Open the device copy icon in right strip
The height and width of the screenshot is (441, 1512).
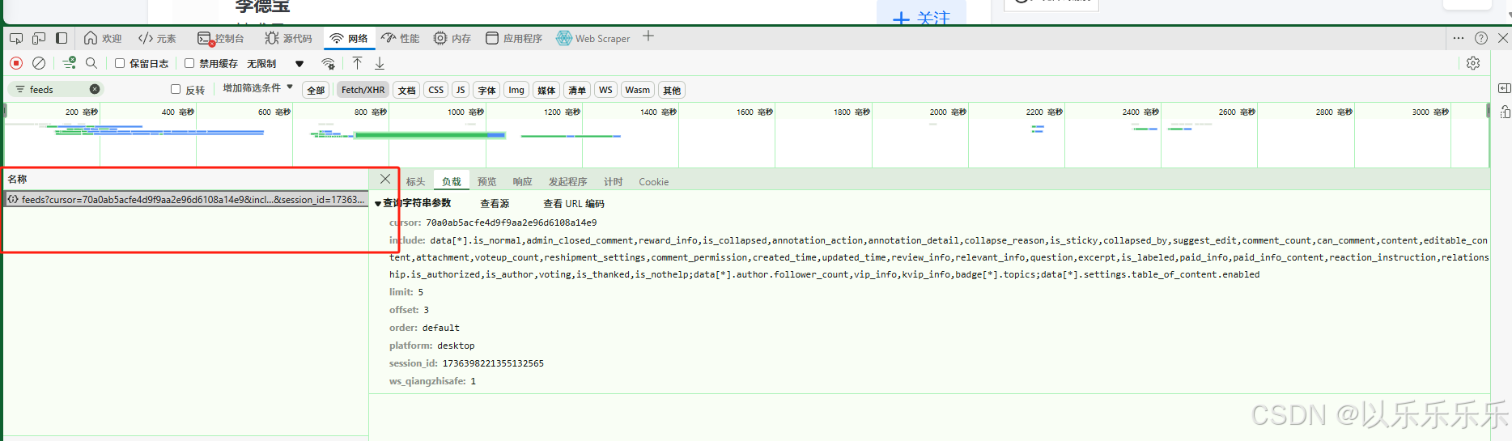click(x=1504, y=112)
